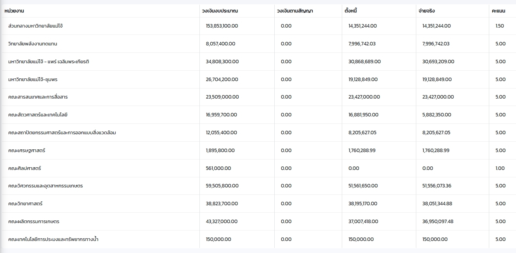
Task: Select คณะสารสนเทศและการสื่อสาร in the unit column
Action: pyautogui.click(x=38, y=97)
